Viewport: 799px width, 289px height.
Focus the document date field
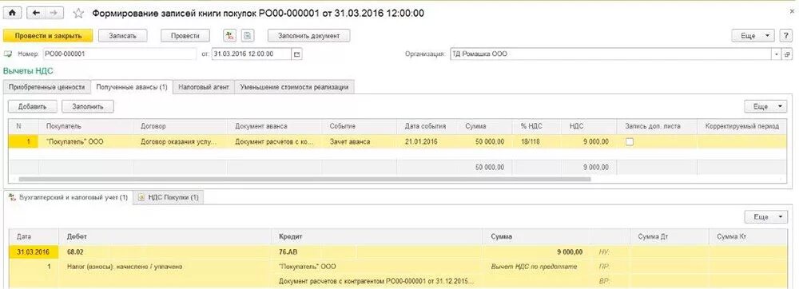click(252, 54)
